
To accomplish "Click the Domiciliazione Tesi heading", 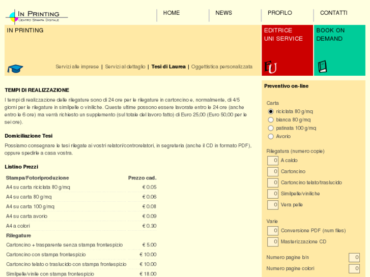I will 29,136.
